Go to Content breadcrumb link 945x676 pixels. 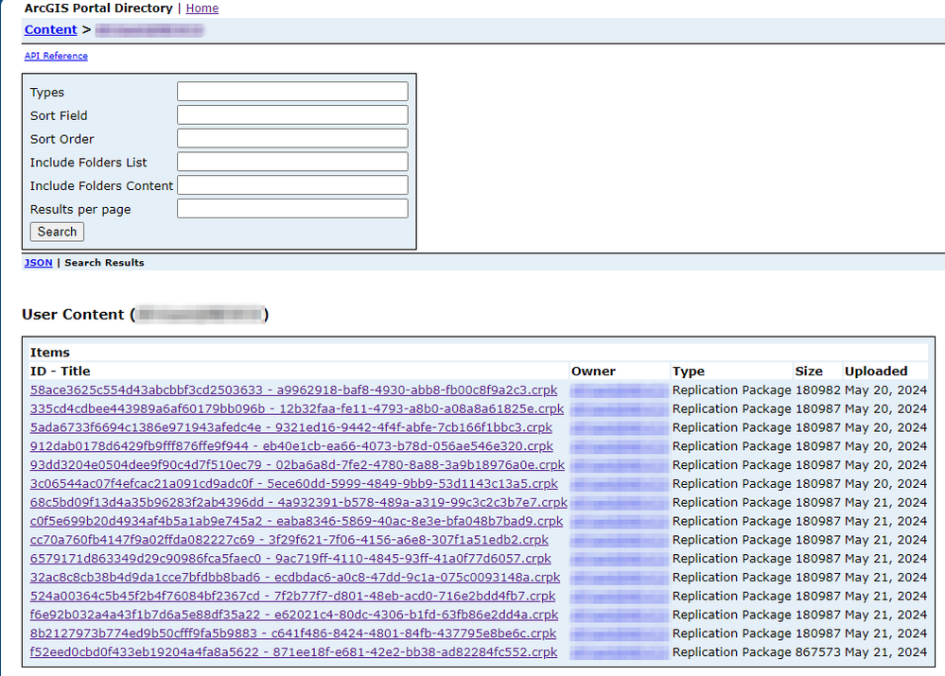pyautogui.click(x=51, y=29)
